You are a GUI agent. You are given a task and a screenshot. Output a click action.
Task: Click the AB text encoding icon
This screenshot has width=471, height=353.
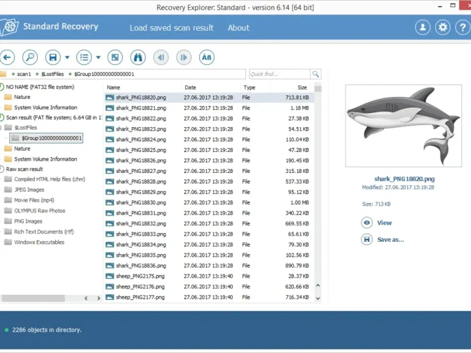(206, 57)
